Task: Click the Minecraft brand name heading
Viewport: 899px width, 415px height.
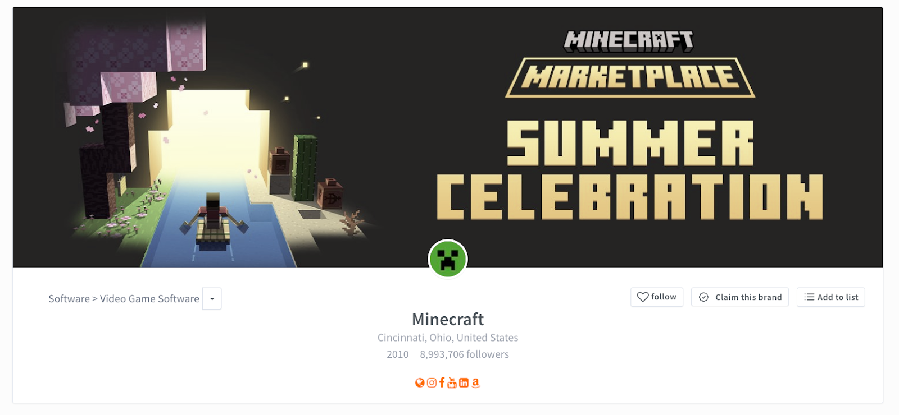Action: tap(448, 319)
